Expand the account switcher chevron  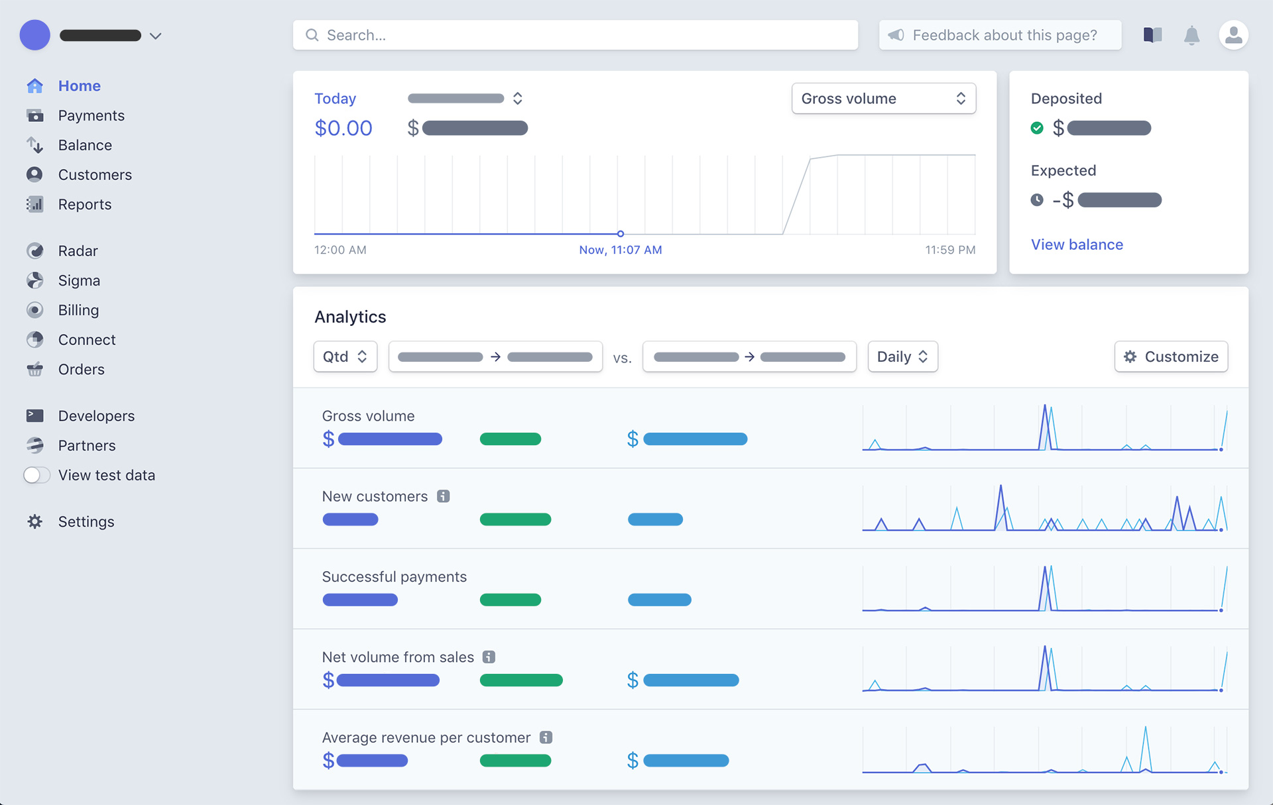(155, 35)
